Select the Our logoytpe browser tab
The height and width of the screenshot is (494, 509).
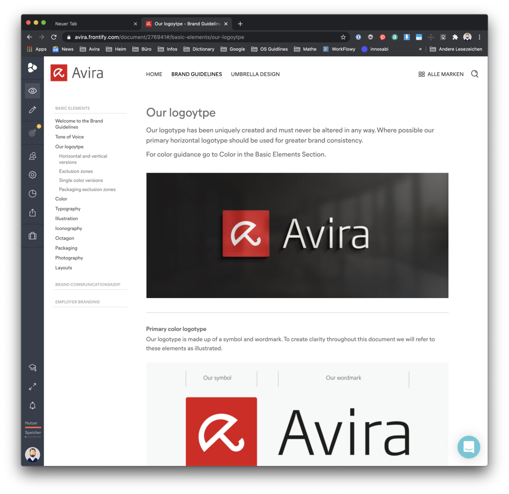187,24
